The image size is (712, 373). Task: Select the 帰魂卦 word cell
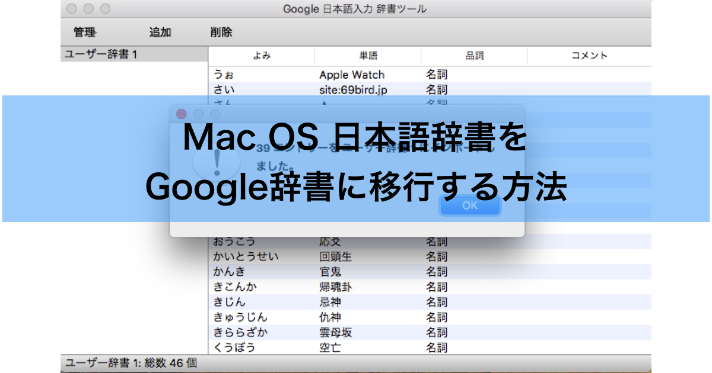(x=336, y=287)
